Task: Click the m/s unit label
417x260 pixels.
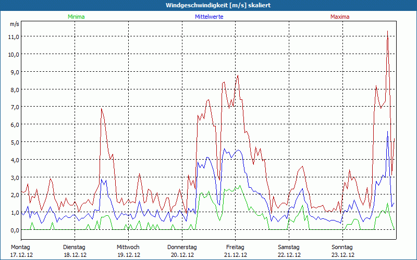Action: 14,24
